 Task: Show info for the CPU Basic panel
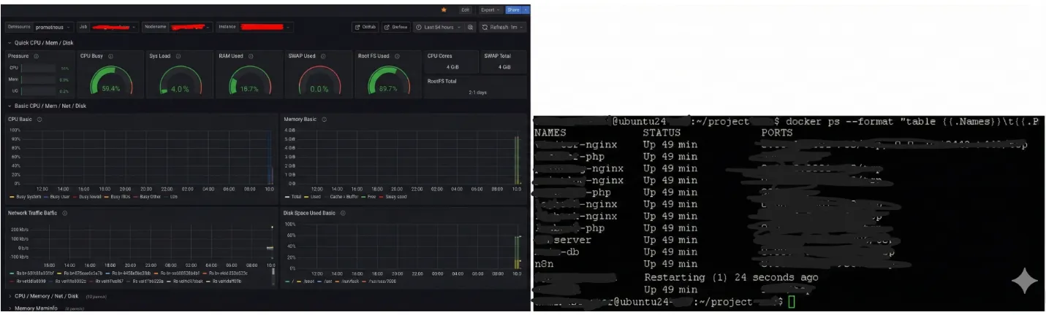pos(39,119)
